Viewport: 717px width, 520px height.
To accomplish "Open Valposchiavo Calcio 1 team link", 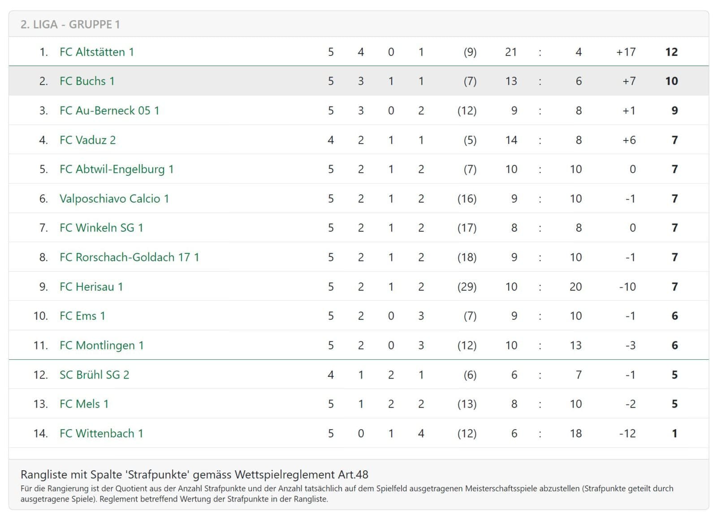I will [114, 199].
